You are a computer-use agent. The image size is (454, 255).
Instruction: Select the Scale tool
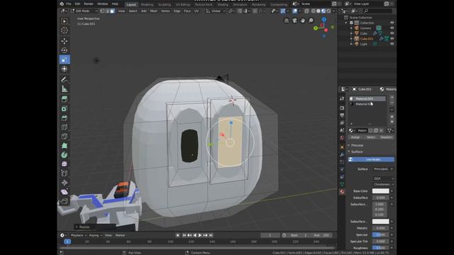pyautogui.click(x=65, y=59)
